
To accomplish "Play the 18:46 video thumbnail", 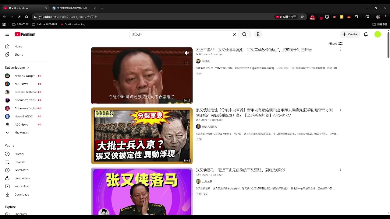I will (x=142, y=136).
